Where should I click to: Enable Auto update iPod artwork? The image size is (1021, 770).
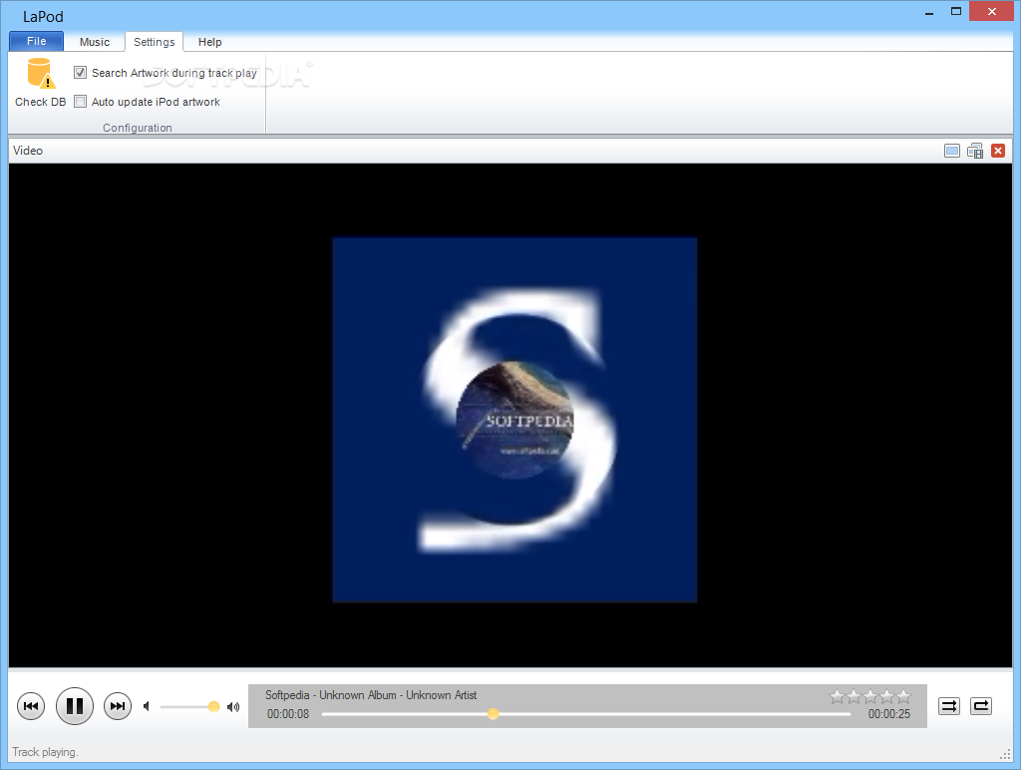(x=80, y=101)
